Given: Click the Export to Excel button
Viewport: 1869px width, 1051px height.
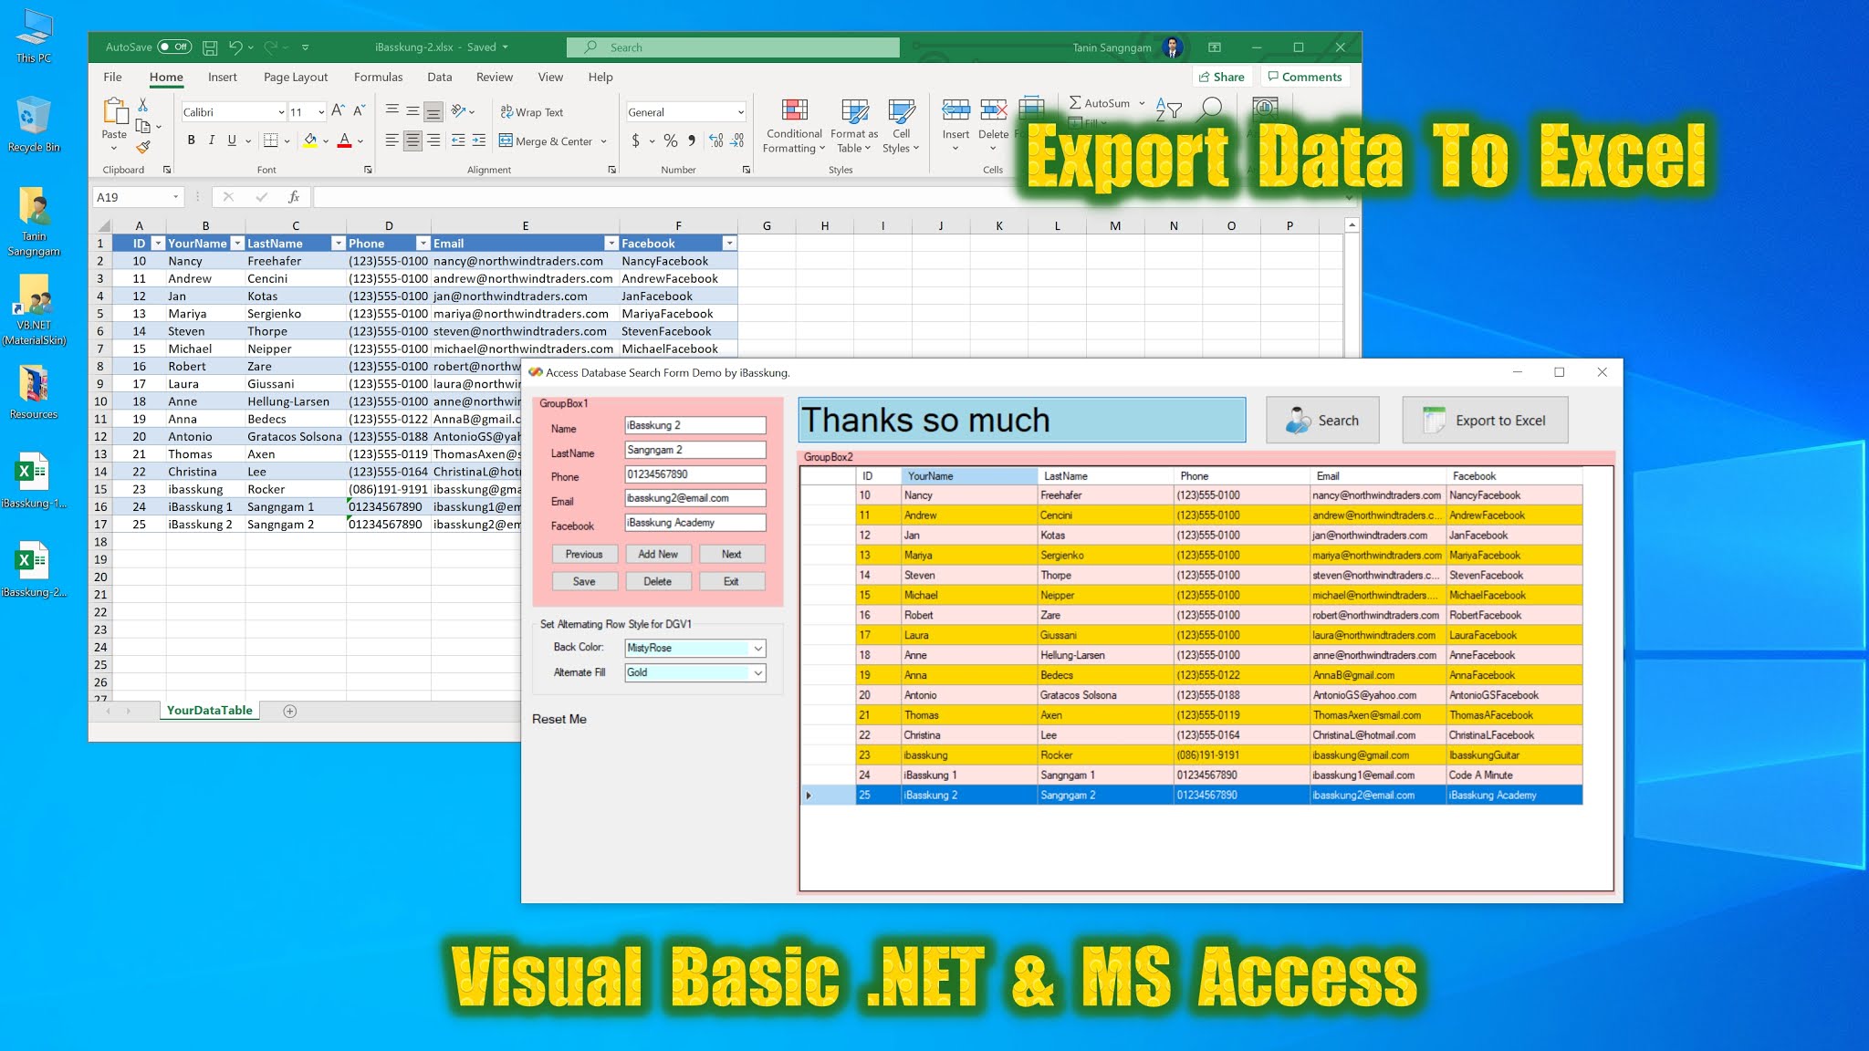Looking at the screenshot, I should tap(1485, 420).
